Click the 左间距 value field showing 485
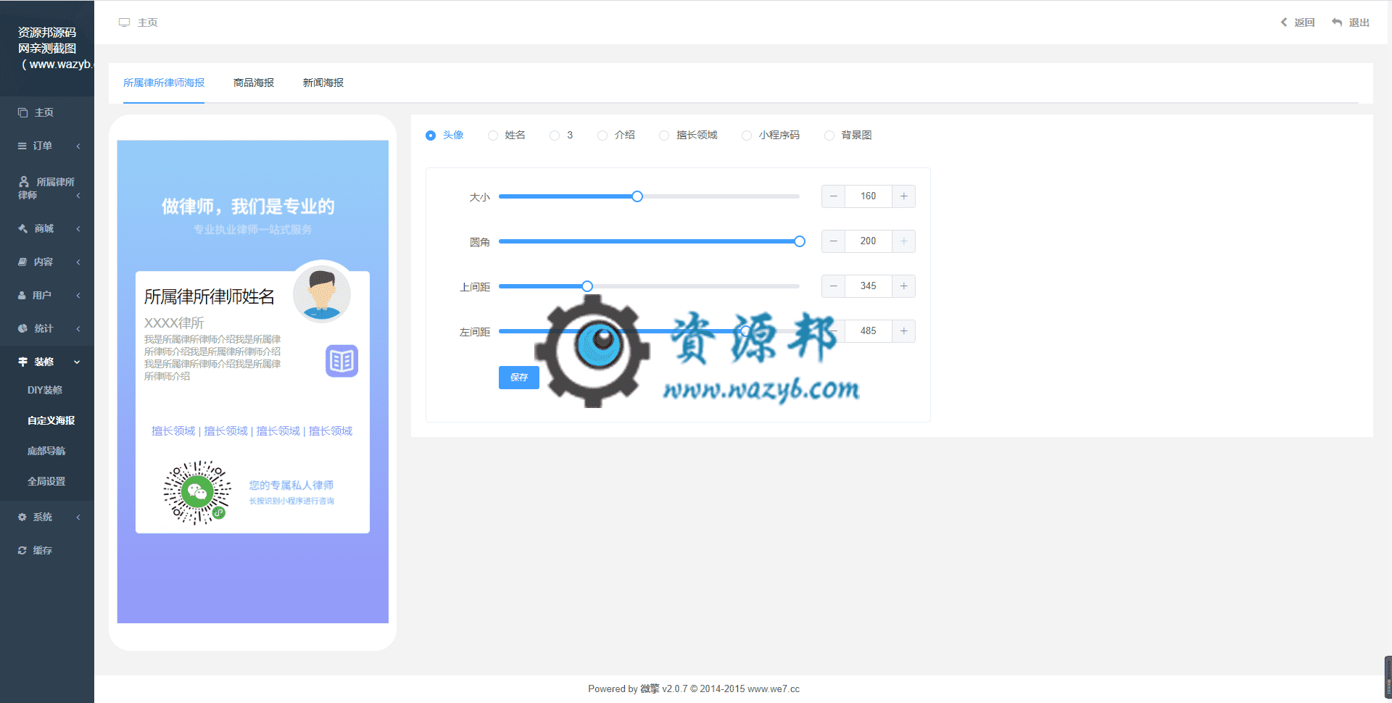 869,331
